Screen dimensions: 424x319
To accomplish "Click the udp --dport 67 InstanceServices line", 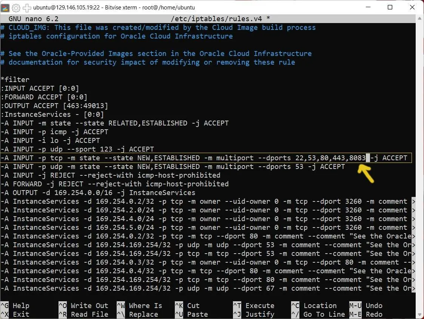I will tap(208, 288).
